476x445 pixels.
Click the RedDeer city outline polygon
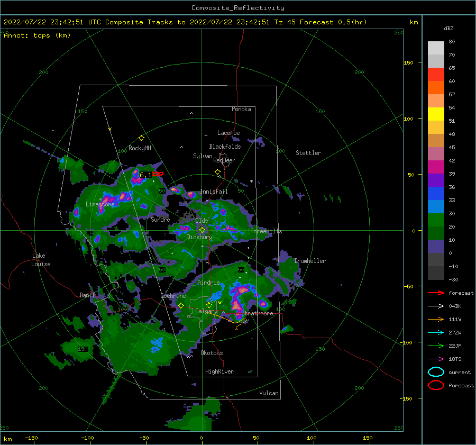225,161
